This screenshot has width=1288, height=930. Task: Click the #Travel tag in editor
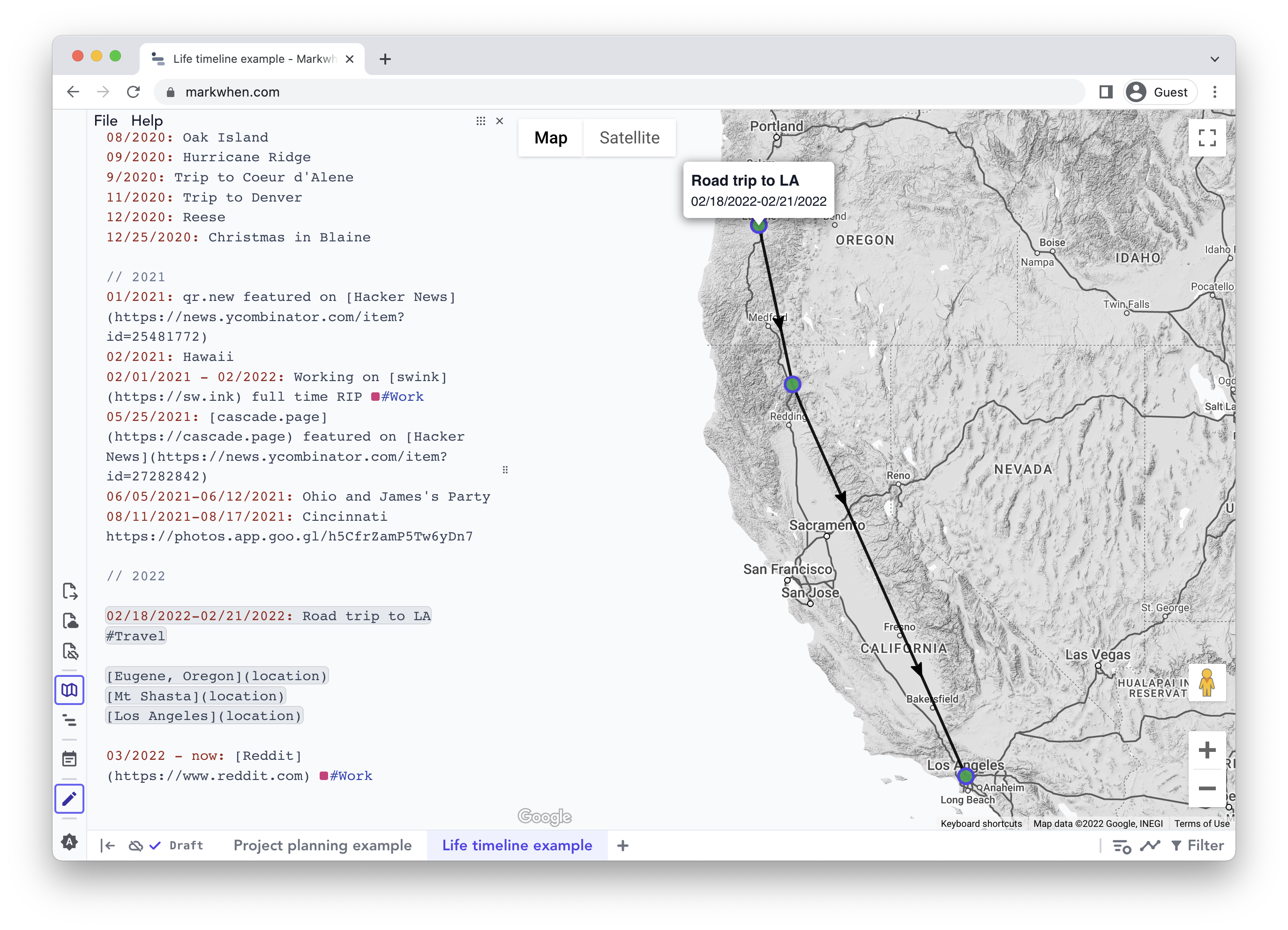(x=136, y=636)
